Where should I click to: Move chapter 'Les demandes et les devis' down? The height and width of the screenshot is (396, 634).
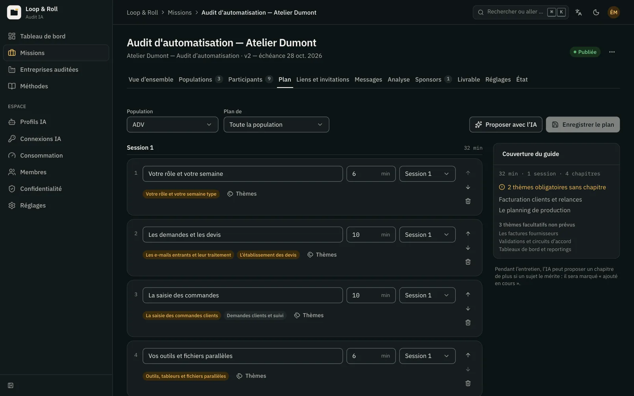pos(468,248)
